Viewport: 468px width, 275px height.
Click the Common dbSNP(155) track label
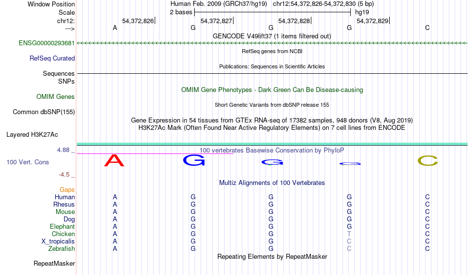point(43,112)
